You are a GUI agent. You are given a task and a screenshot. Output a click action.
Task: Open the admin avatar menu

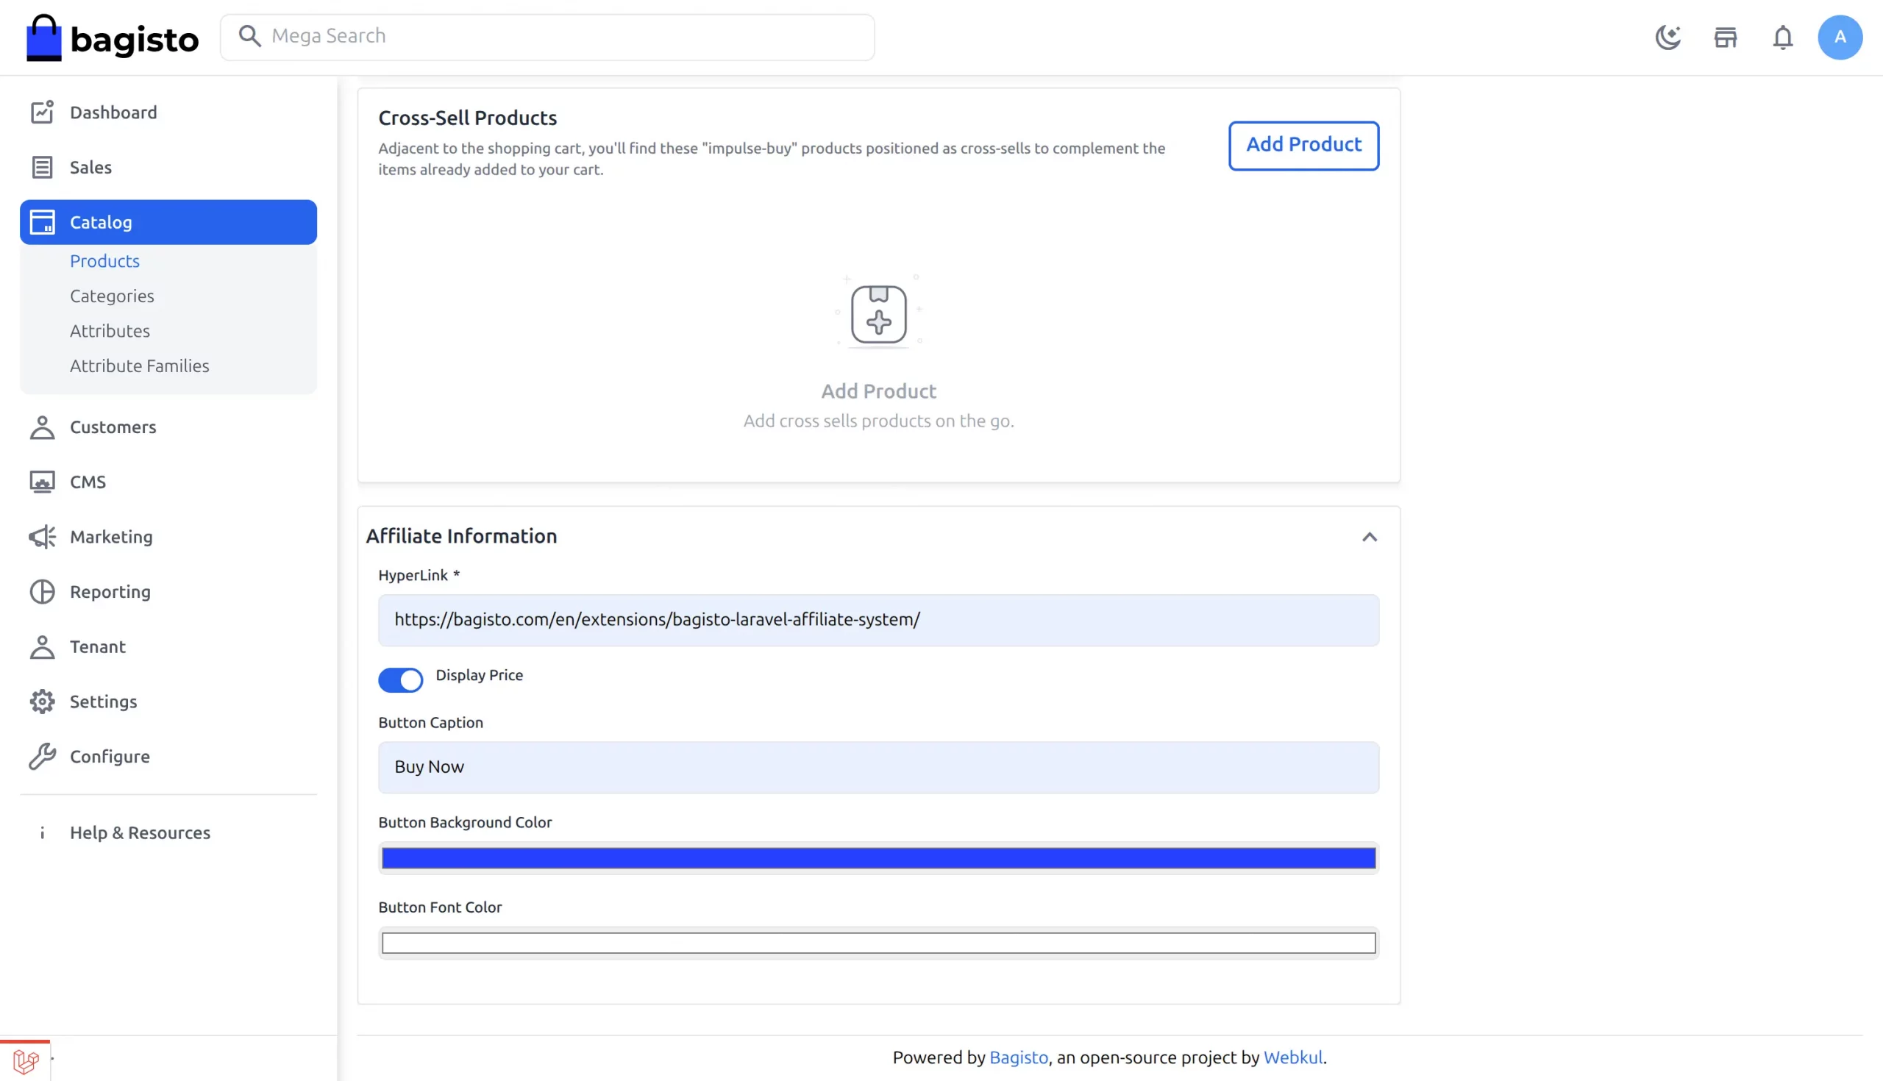1840,37
